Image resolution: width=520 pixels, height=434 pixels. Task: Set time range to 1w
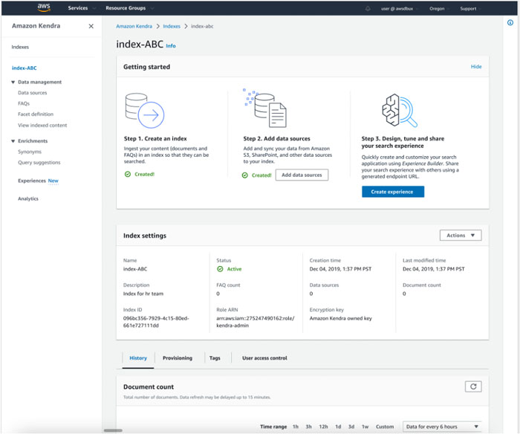tap(365, 427)
